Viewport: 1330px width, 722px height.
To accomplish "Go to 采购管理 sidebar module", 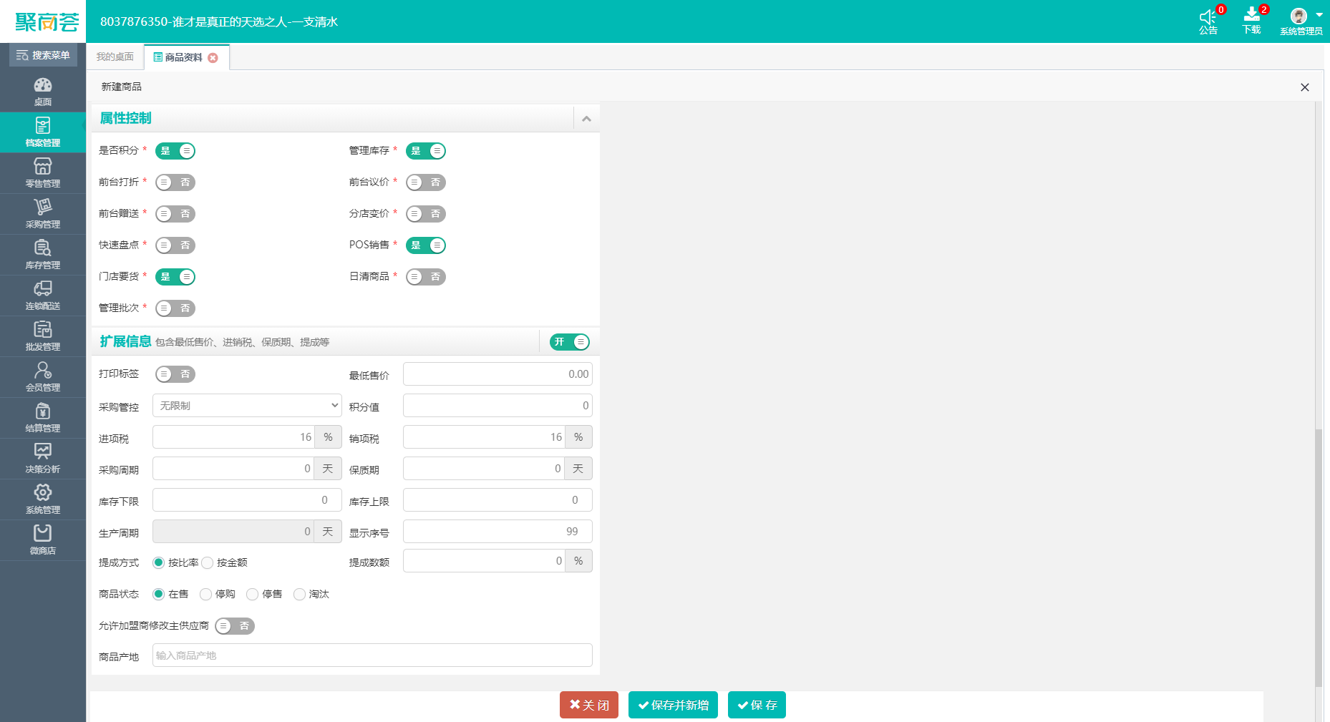I will (x=43, y=214).
